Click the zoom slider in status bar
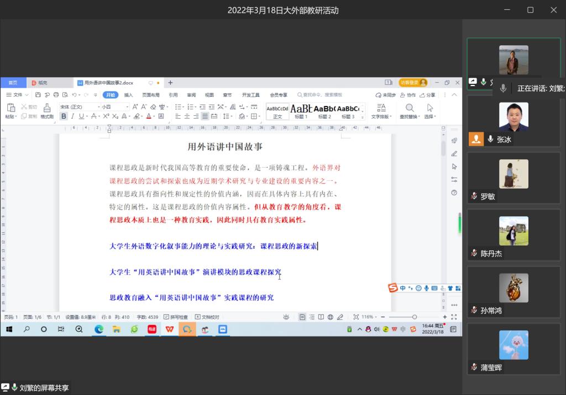 (415, 317)
